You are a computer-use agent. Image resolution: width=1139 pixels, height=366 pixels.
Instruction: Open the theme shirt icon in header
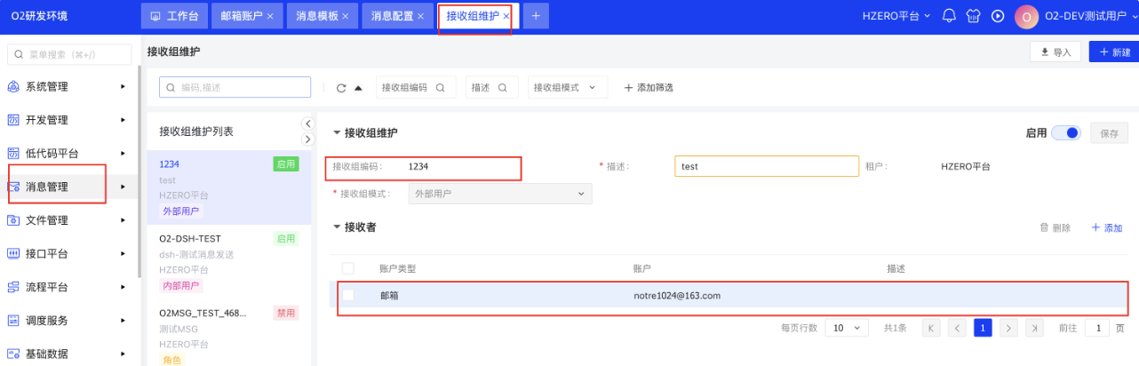tap(973, 16)
